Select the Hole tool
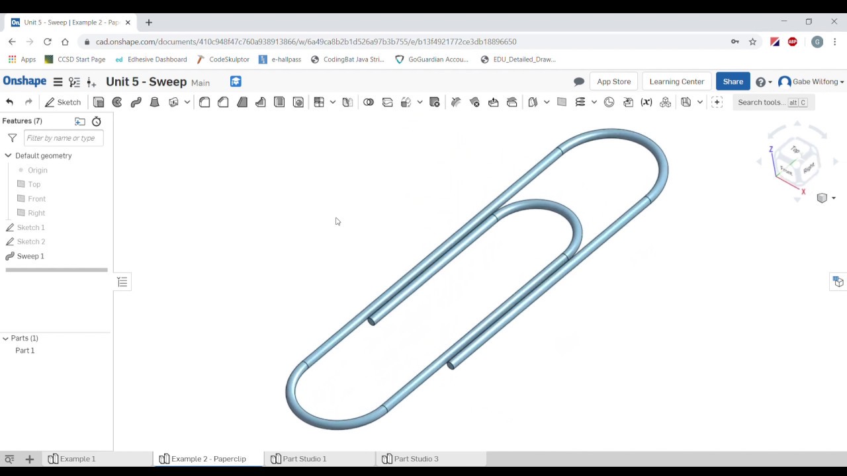This screenshot has width=847, height=476. (298, 102)
